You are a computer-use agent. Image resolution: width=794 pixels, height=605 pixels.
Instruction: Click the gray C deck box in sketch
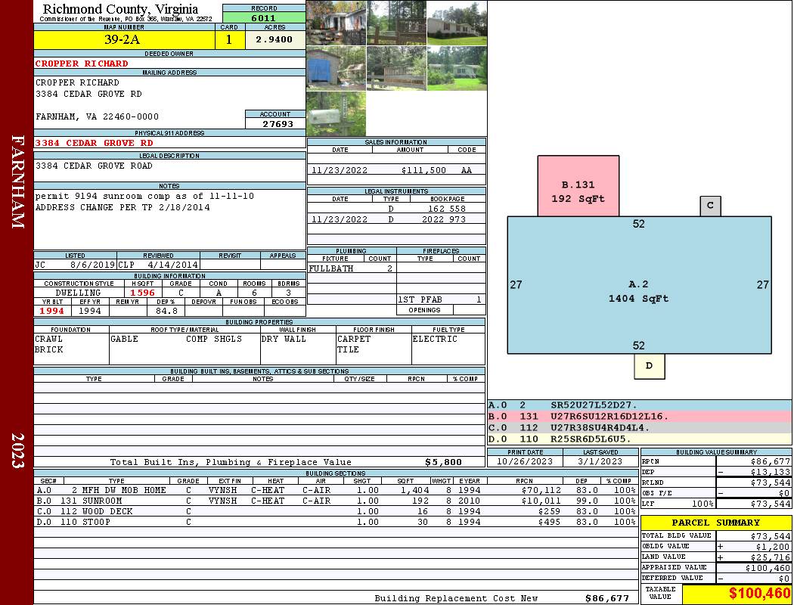711,206
